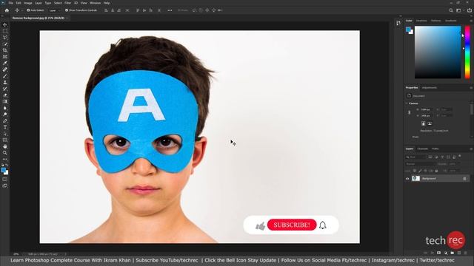474x266 pixels.
Task: Select the Gradient tool
Action: (x=5, y=102)
